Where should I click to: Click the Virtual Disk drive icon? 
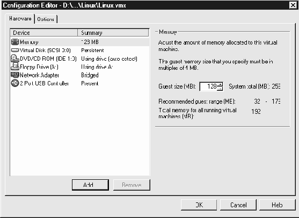tap(15, 50)
